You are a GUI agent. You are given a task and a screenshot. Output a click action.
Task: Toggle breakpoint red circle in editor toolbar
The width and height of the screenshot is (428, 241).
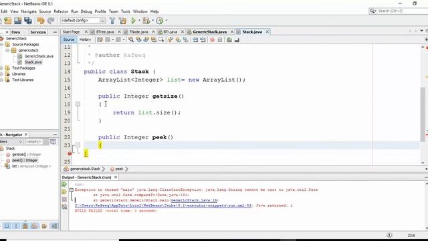pyautogui.click(x=212, y=40)
